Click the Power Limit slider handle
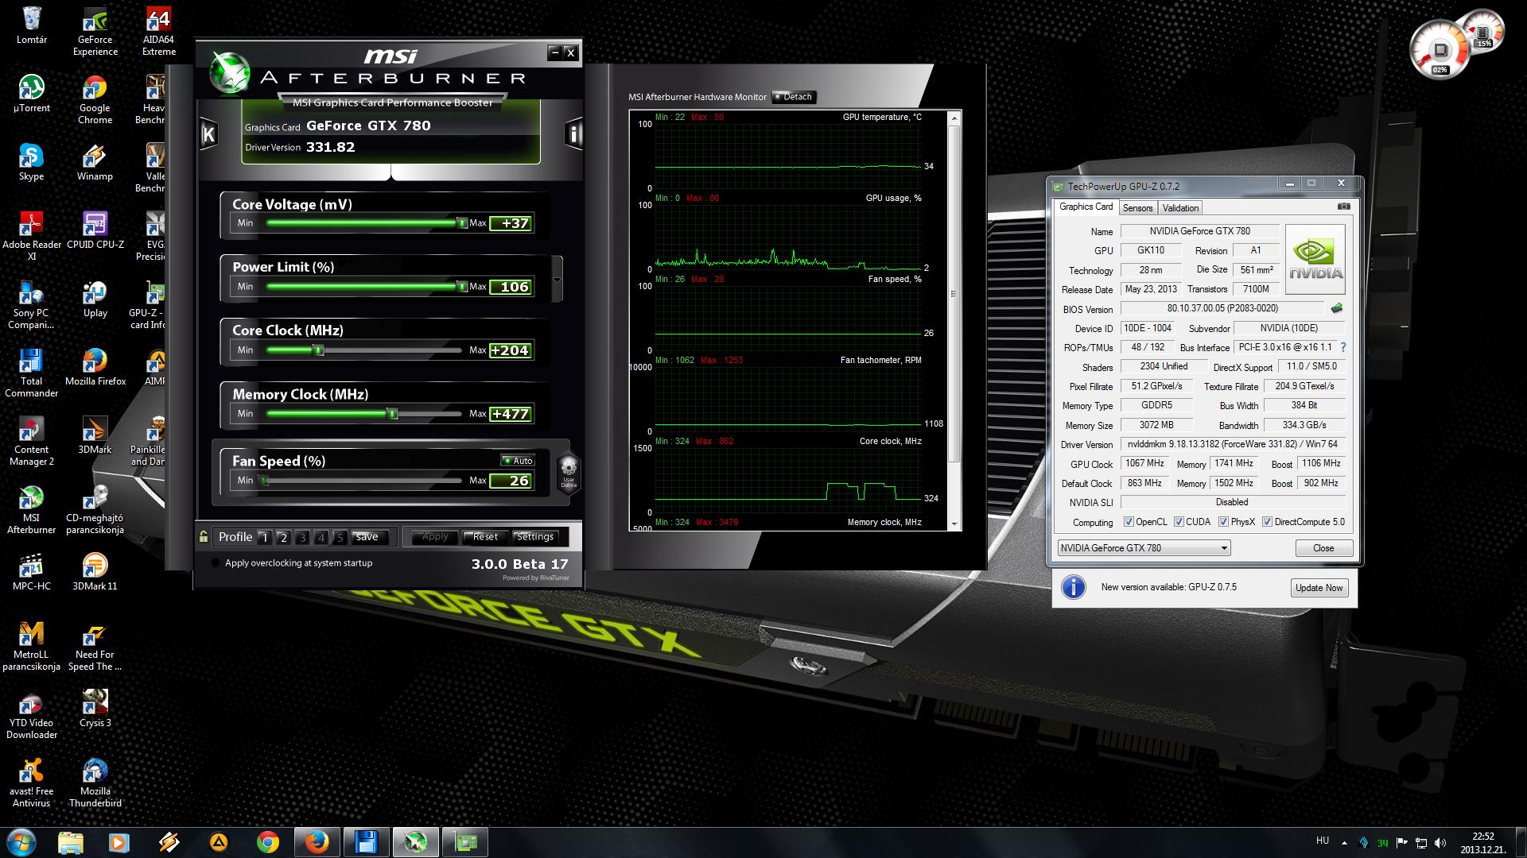The width and height of the screenshot is (1527, 858). (x=461, y=287)
